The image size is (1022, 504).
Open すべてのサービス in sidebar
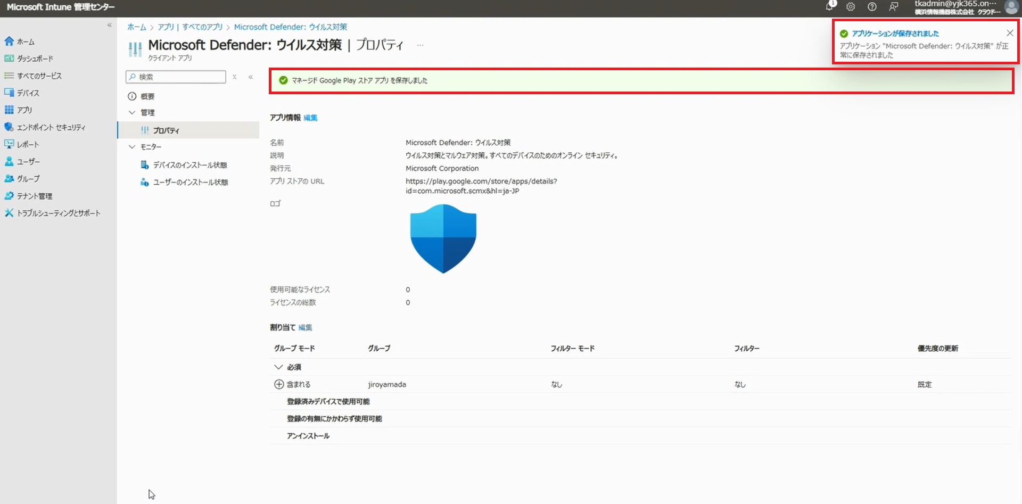coord(39,76)
